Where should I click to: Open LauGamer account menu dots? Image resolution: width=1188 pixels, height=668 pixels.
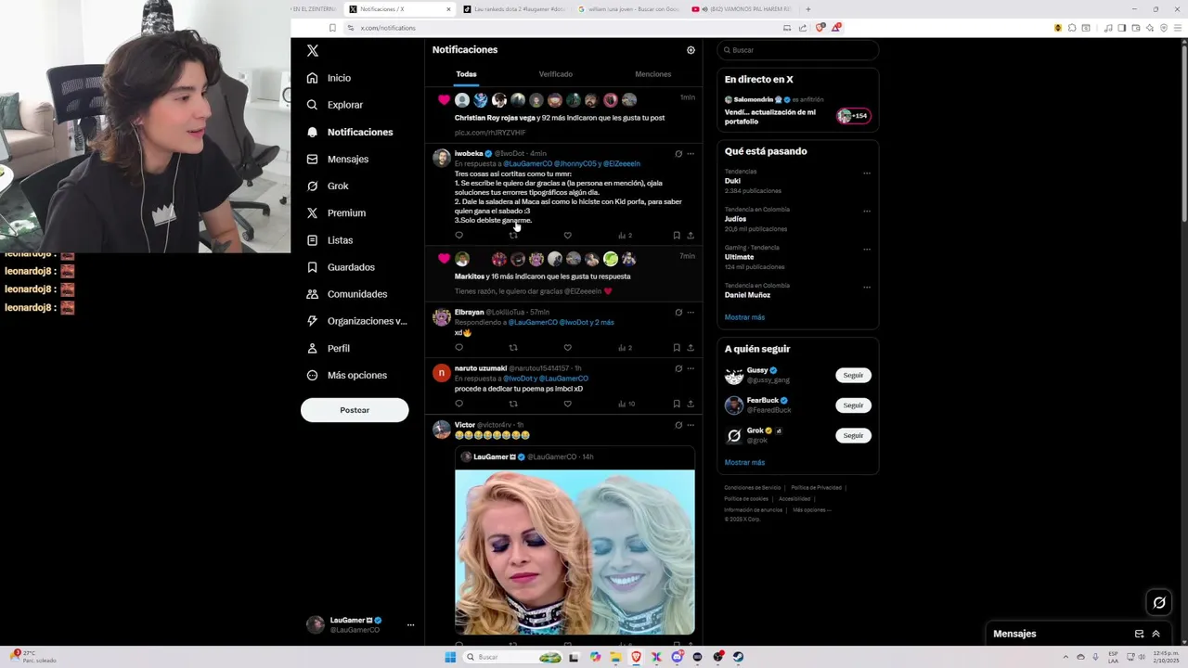[x=410, y=625]
